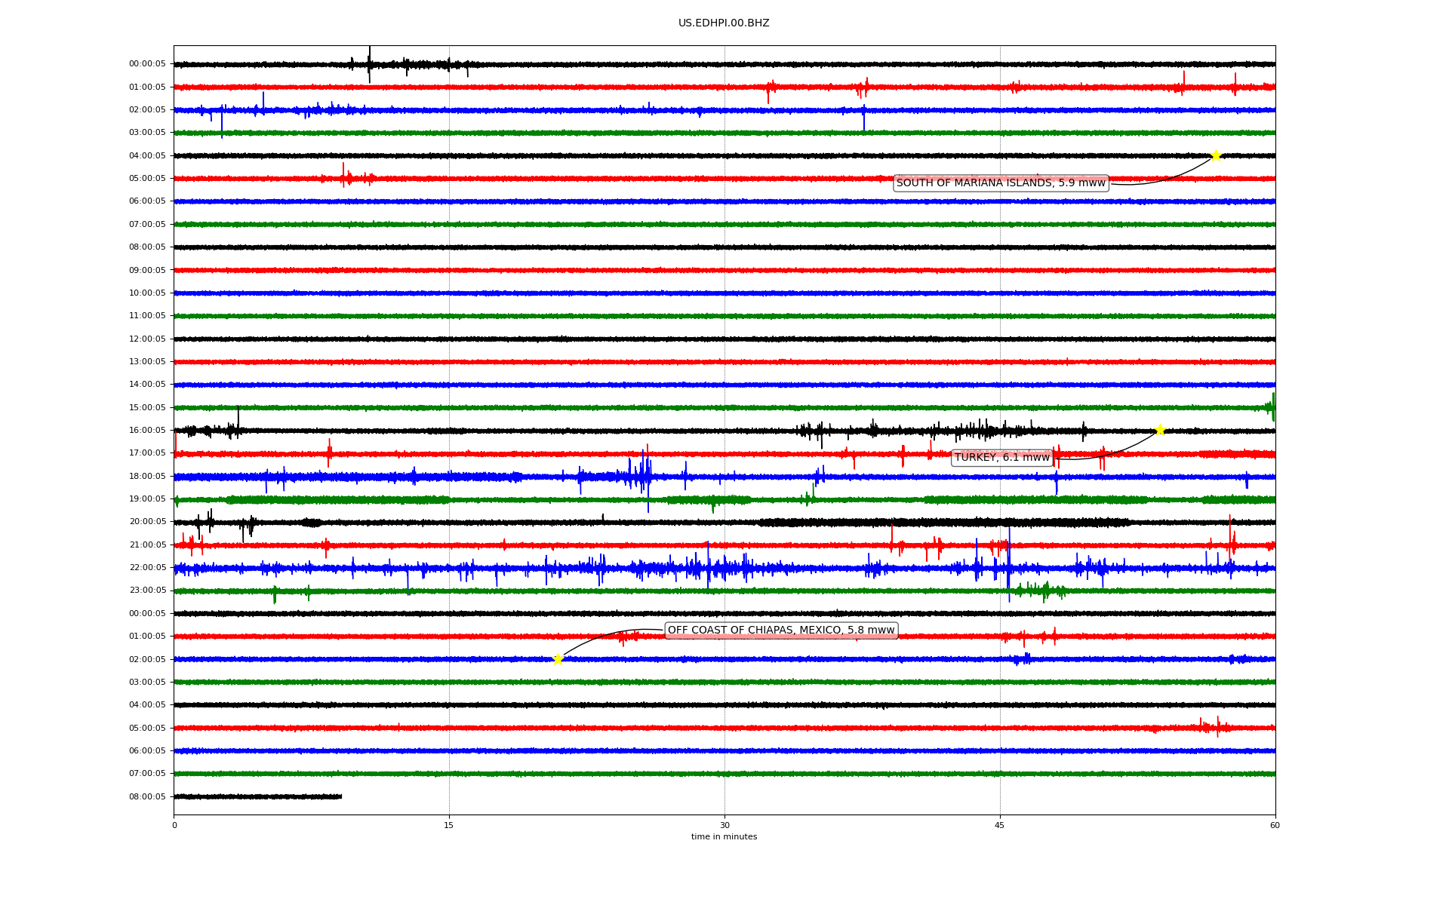
Task: Click the 16:00:05 time label
Action: tap(147, 431)
